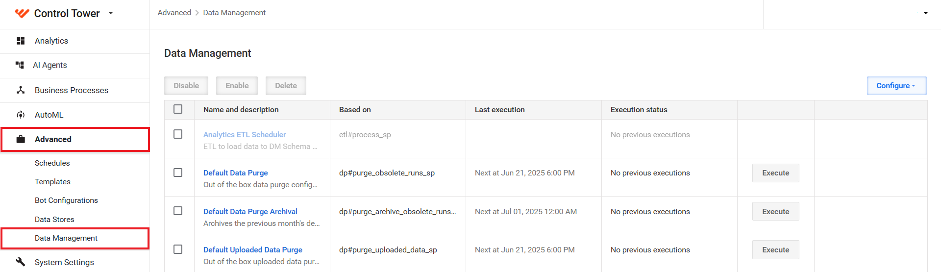Image resolution: width=941 pixels, height=272 pixels.
Task: Click the AI Agents sidebar icon
Action: click(20, 65)
